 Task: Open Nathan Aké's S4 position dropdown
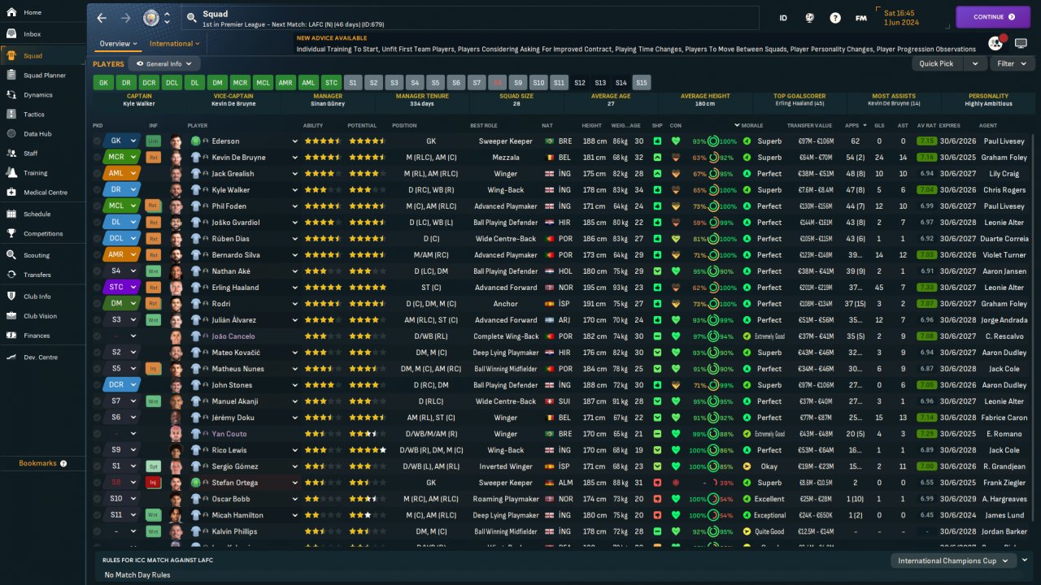pyautogui.click(x=122, y=271)
